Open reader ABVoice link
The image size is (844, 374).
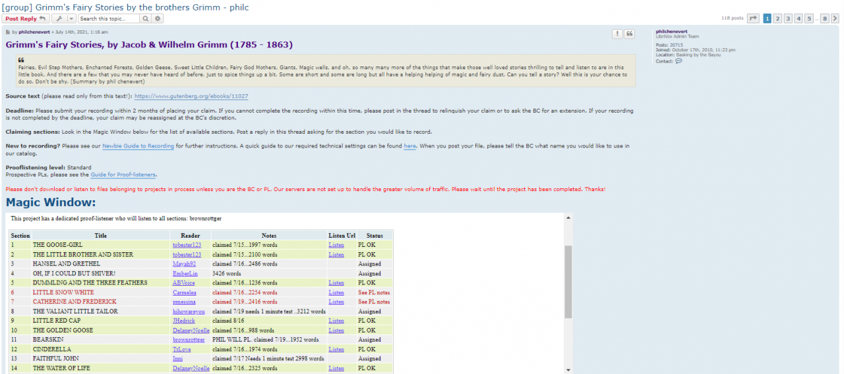pyautogui.click(x=184, y=282)
